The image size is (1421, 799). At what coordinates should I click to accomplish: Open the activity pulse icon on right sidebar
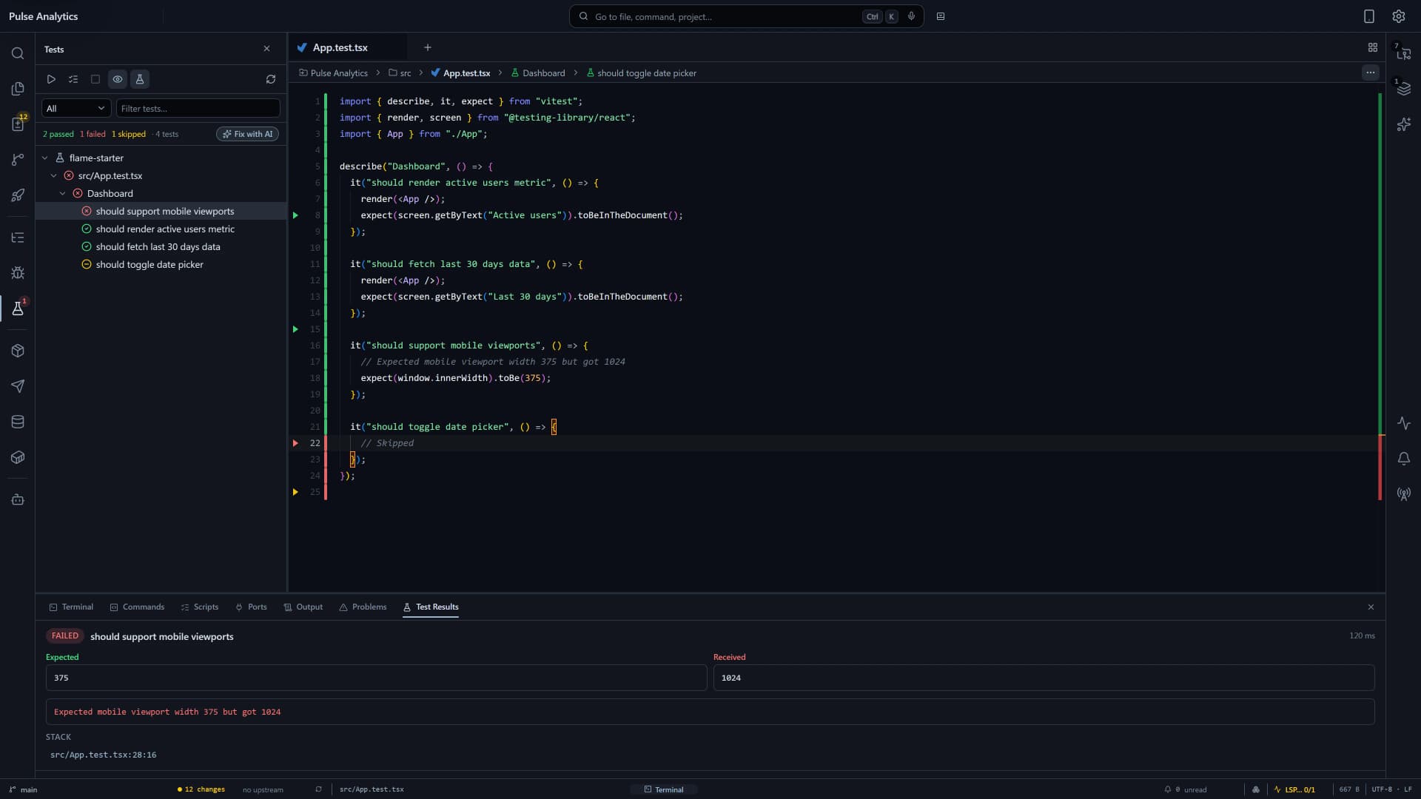tap(1403, 423)
